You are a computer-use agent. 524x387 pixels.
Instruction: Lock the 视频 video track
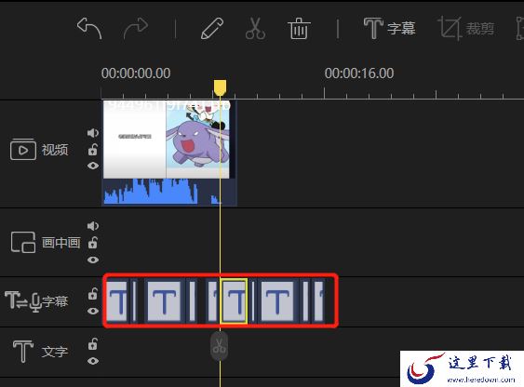(92, 150)
